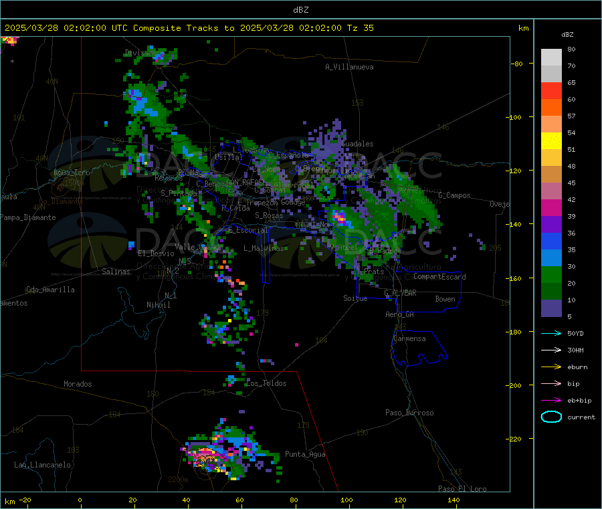Screen dimensions: 602x509
Task: Click the Paso_Barroso label
Action: (x=409, y=413)
